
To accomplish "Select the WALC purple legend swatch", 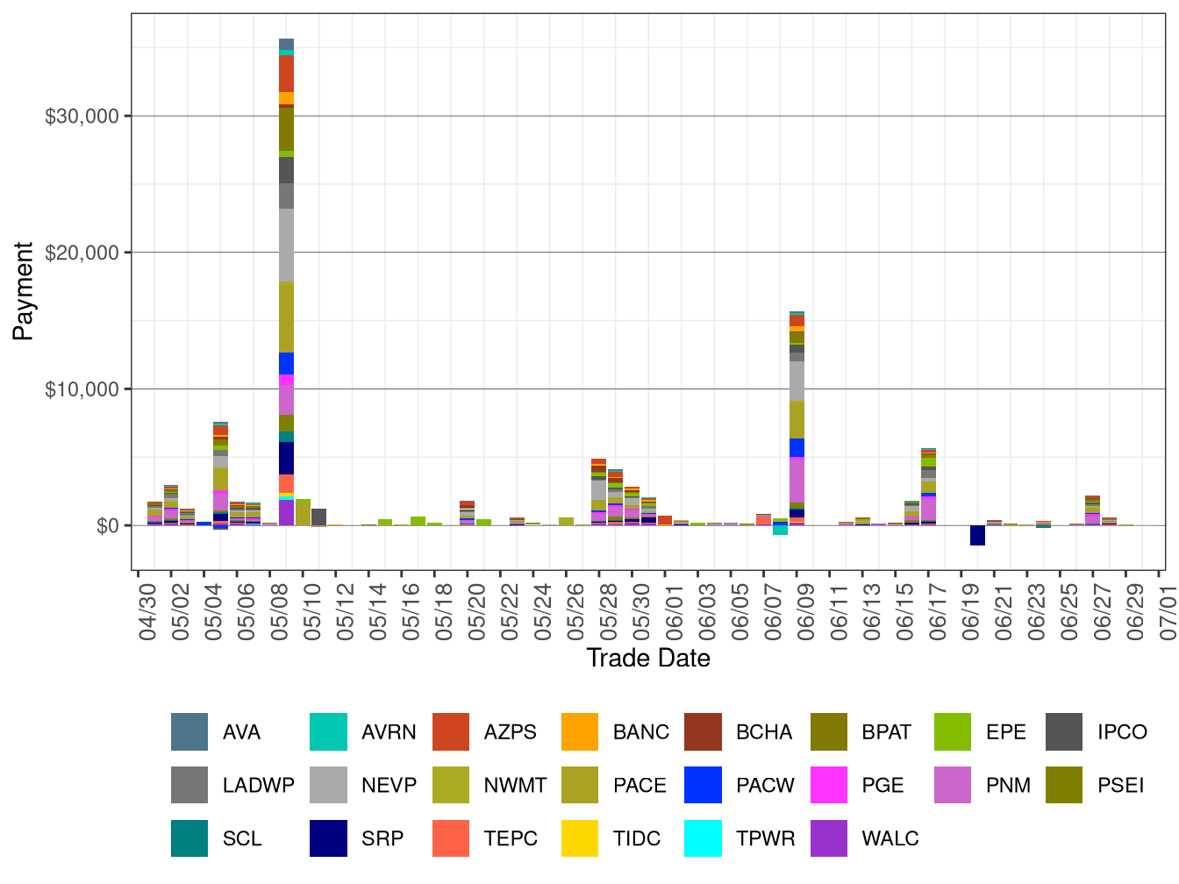I will pyautogui.click(x=829, y=838).
